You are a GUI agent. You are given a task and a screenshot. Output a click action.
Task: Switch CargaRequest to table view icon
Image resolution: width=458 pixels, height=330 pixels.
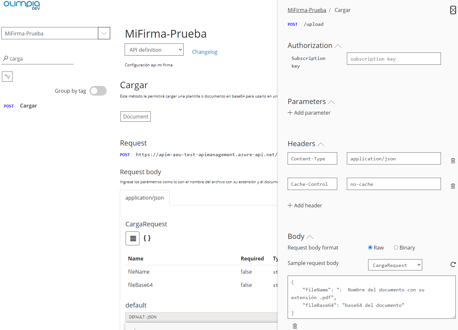coord(132,238)
